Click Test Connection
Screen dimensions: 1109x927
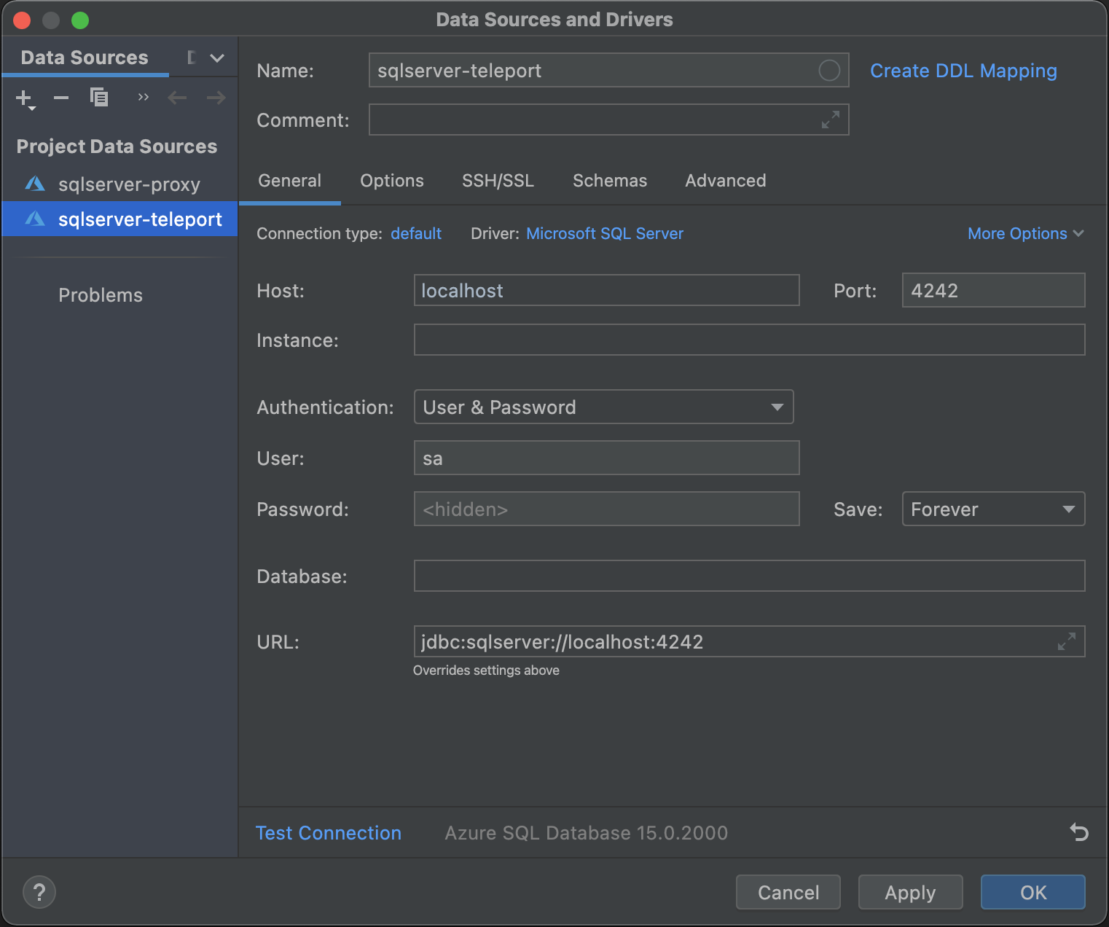coord(328,832)
